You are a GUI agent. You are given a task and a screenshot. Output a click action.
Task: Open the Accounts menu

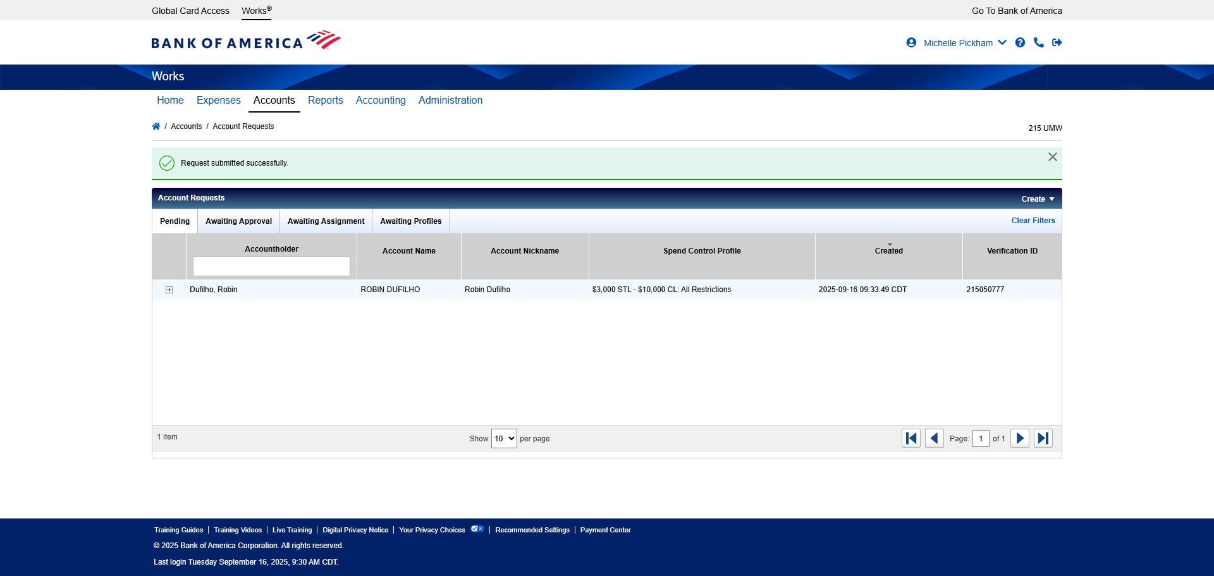[274, 100]
